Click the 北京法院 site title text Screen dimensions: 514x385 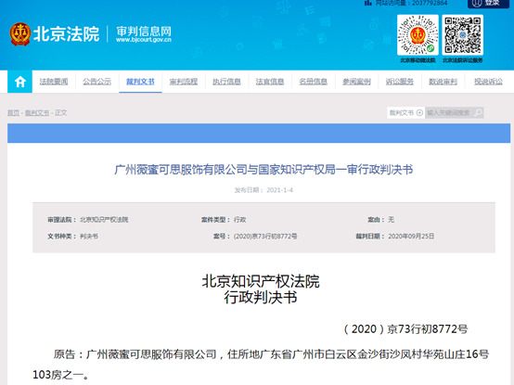[x=66, y=33]
